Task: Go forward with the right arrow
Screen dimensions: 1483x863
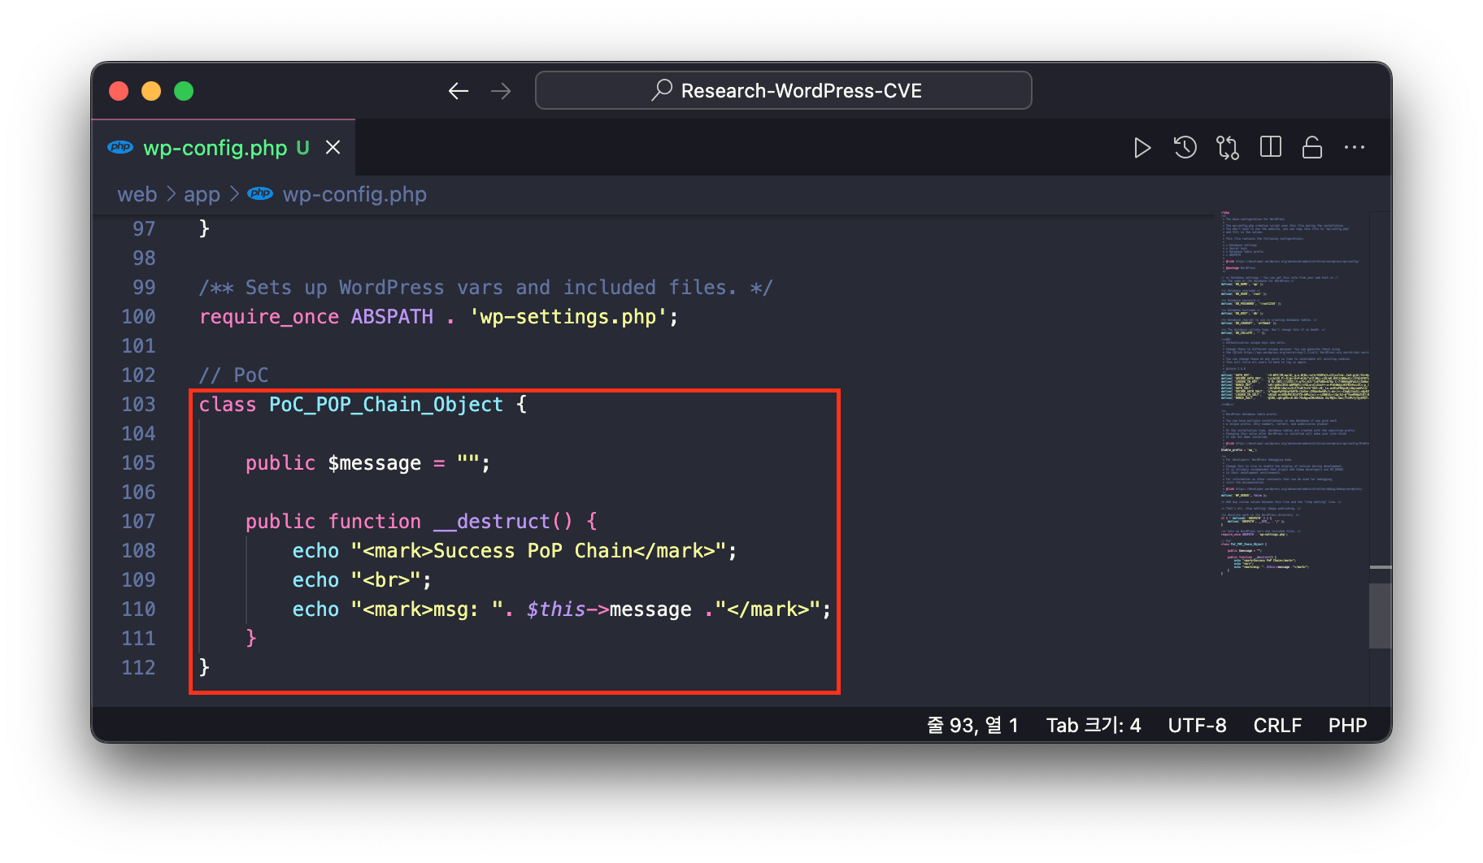Action: click(x=501, y=91)
